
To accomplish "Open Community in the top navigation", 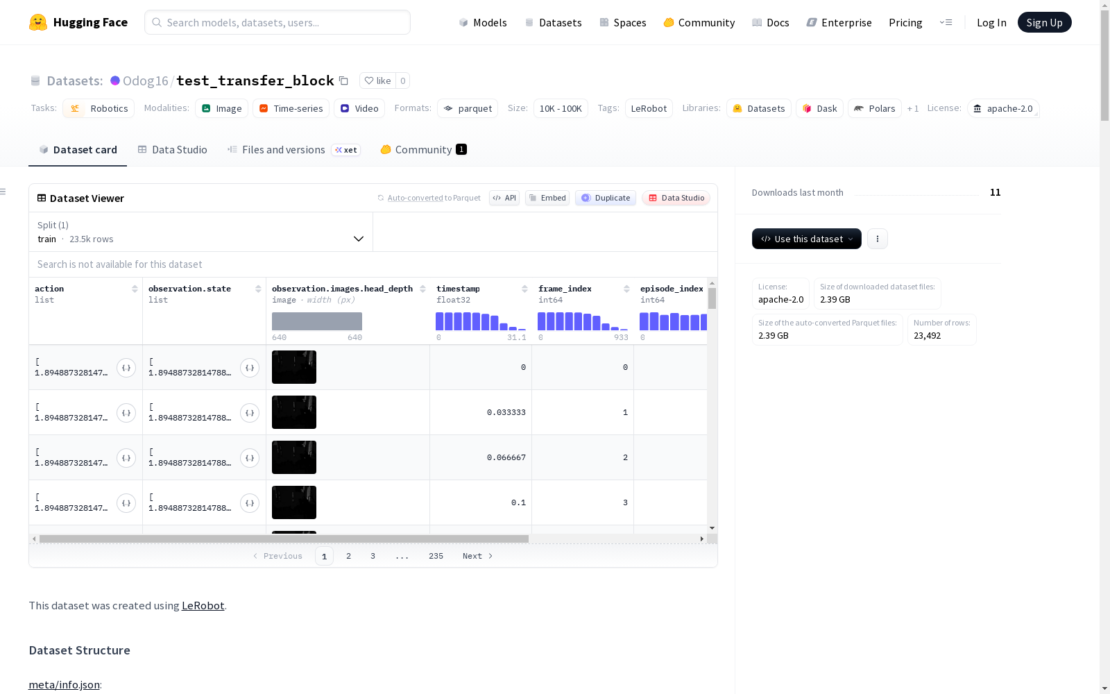I will coord(699,22).
